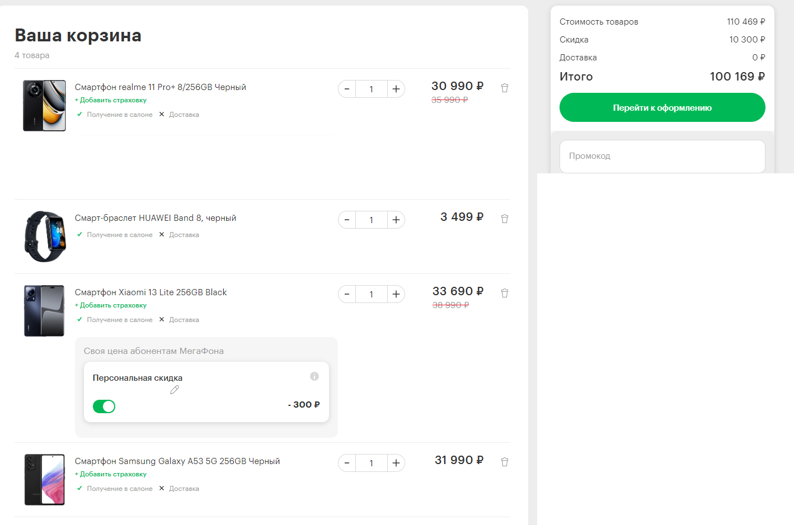794x525 pixels.
Task: Delete realme 11 Pro+ from cart
Action: [x=505, y=88]
